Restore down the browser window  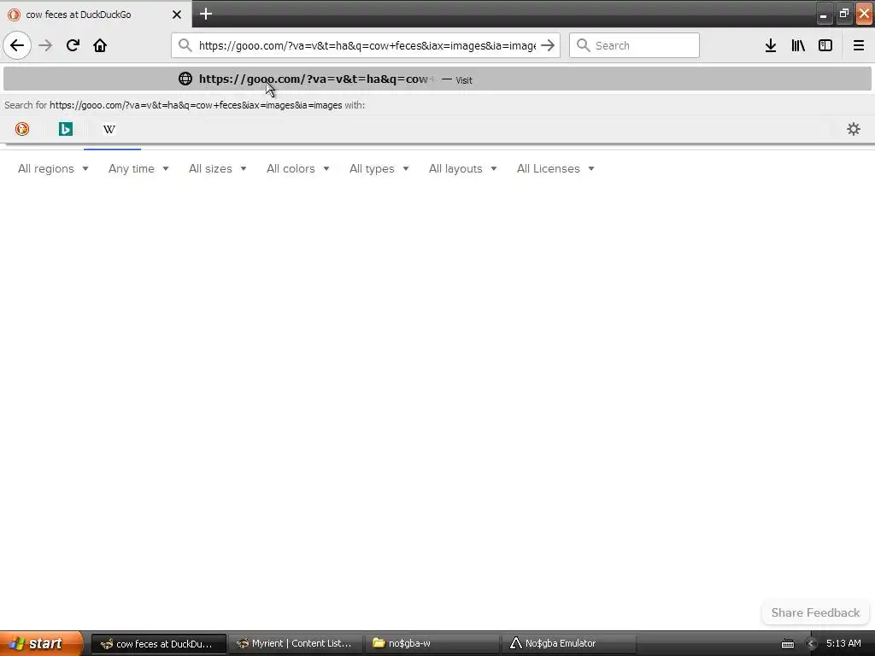843,15
